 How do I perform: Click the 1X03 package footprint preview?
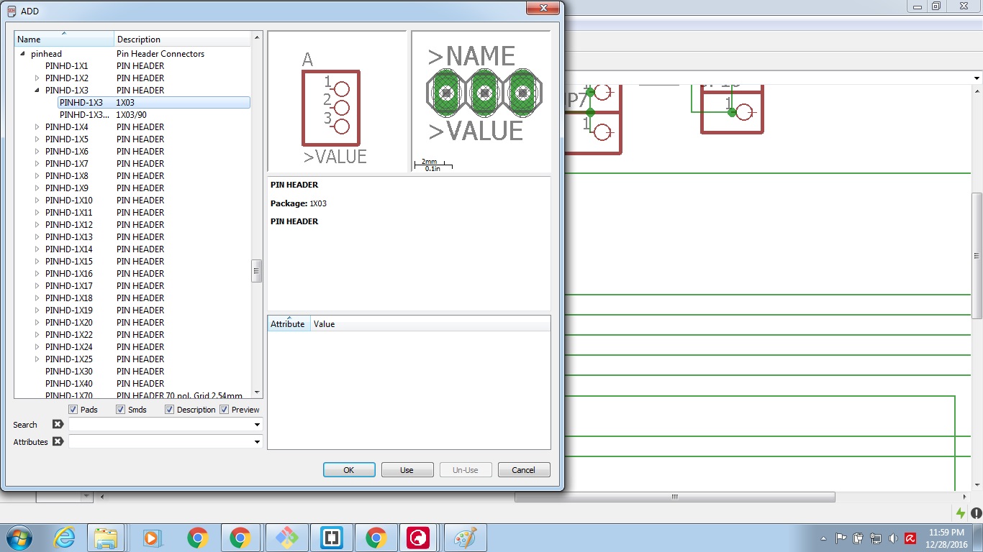click(x=481, y=101)
